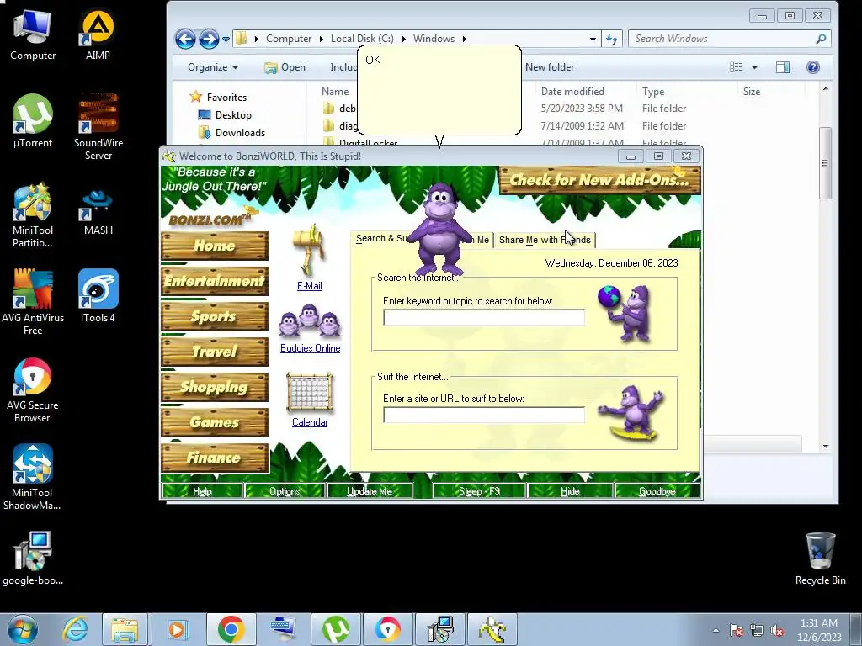Viewport: 862px width, 646px height.
Task: Click the New folder button in Explorer
Action: [549, 67]
